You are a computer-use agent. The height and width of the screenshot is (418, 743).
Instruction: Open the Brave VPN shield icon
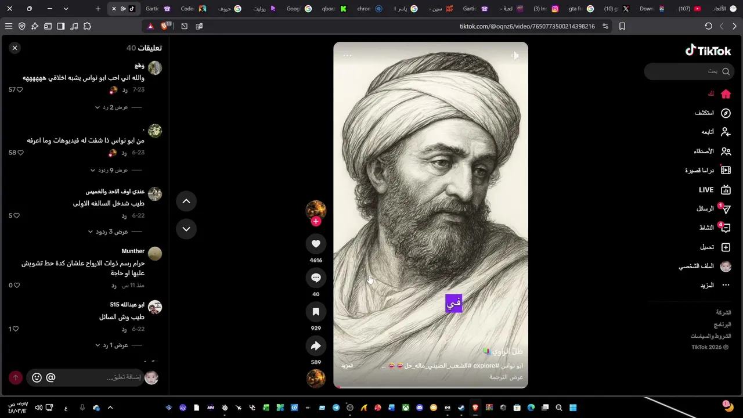22,26
